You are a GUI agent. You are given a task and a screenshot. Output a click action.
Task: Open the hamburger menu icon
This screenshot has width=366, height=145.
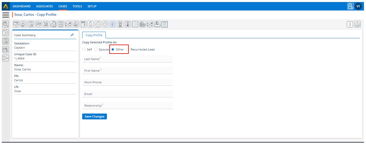[x=5, y=15]
